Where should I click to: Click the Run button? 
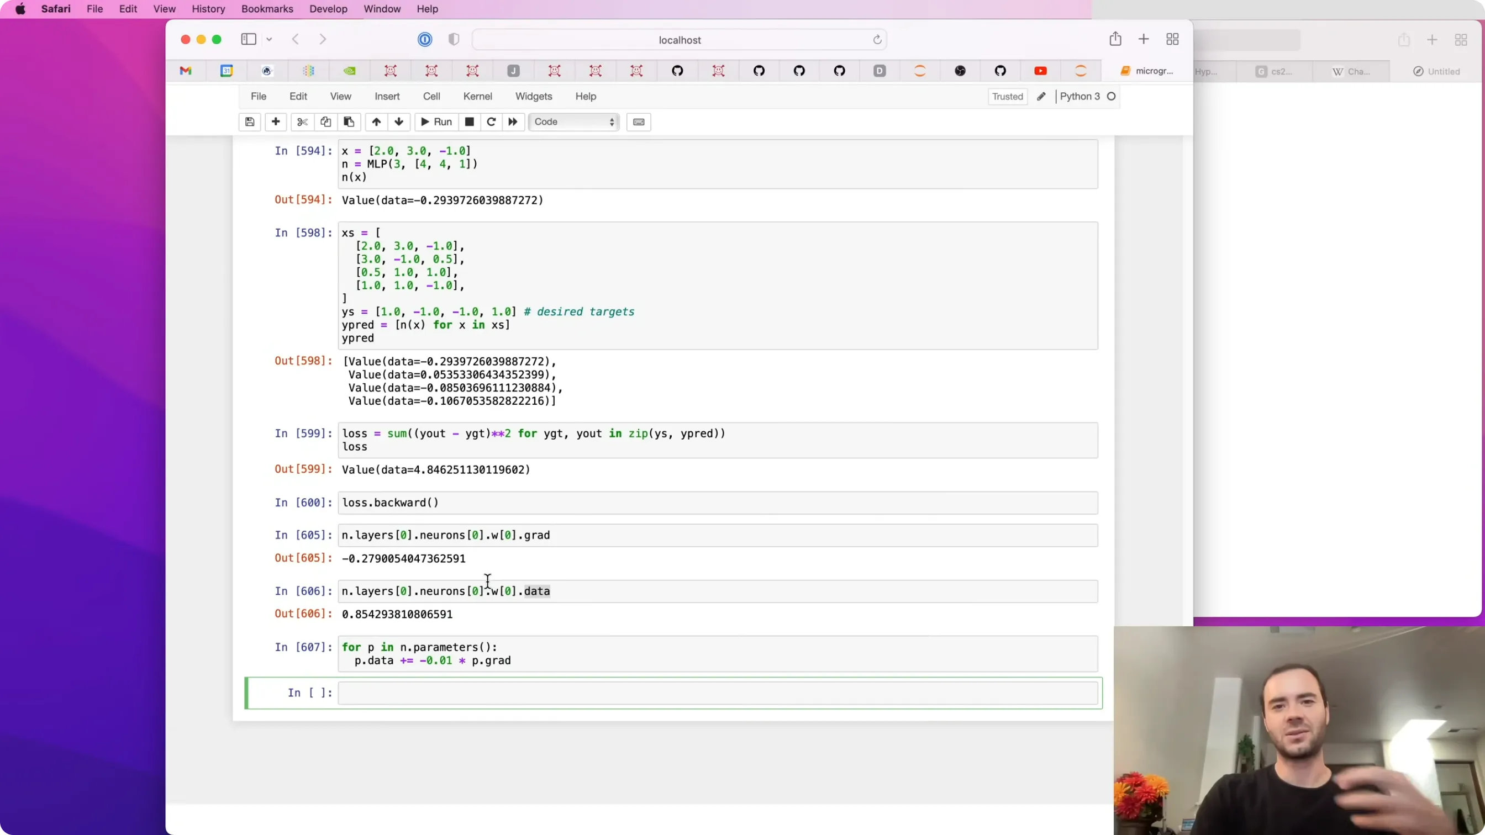tap(436, 121)
